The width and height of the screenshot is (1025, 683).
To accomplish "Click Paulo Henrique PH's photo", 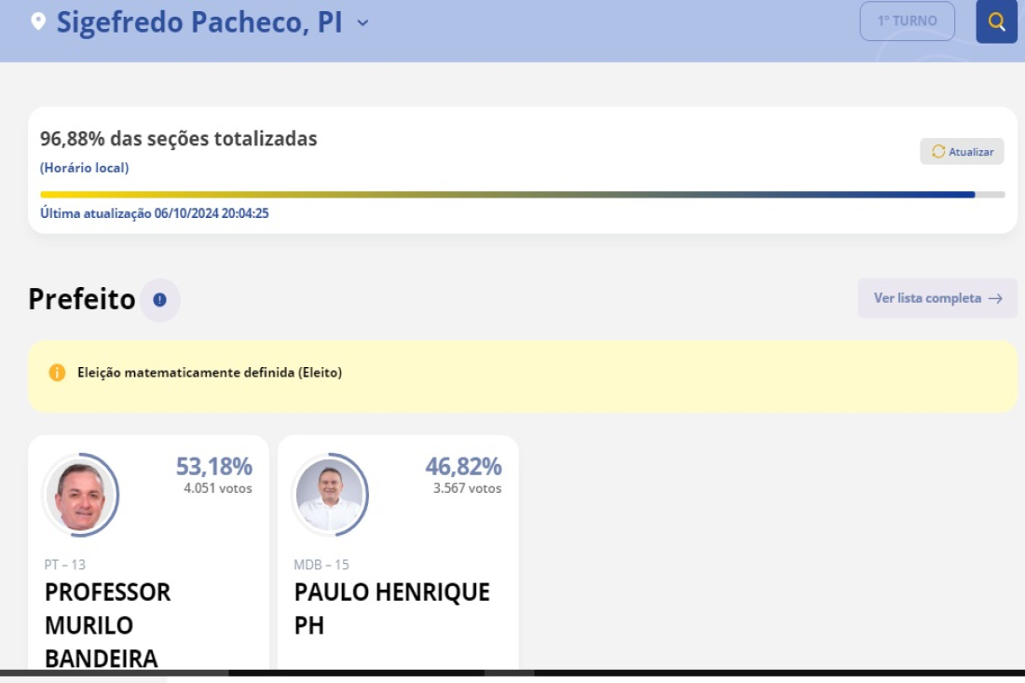I will [330, 495].
